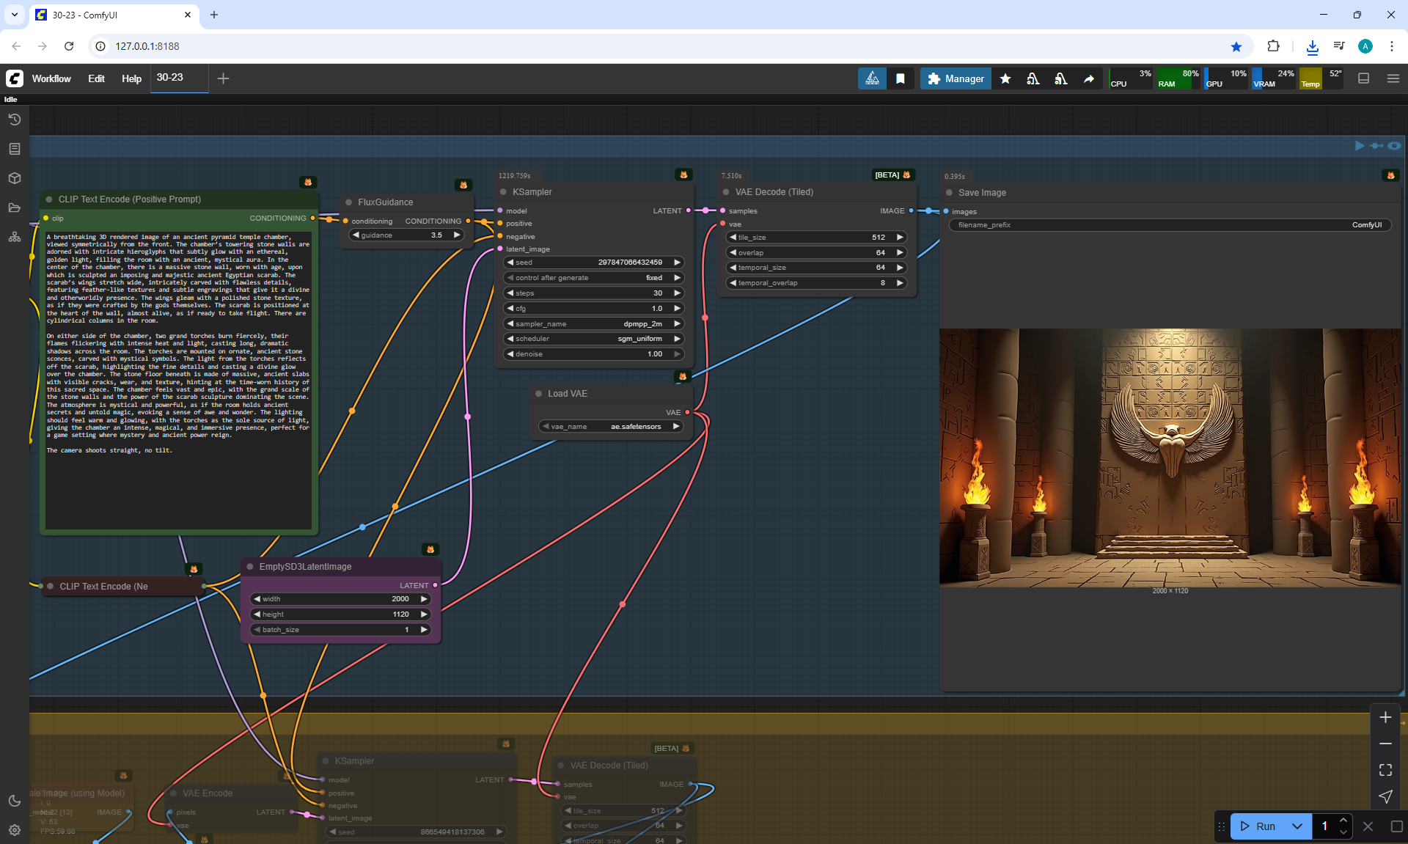Click the Manager button
This screenshot has height=844, width=1408.
point(956,78)
